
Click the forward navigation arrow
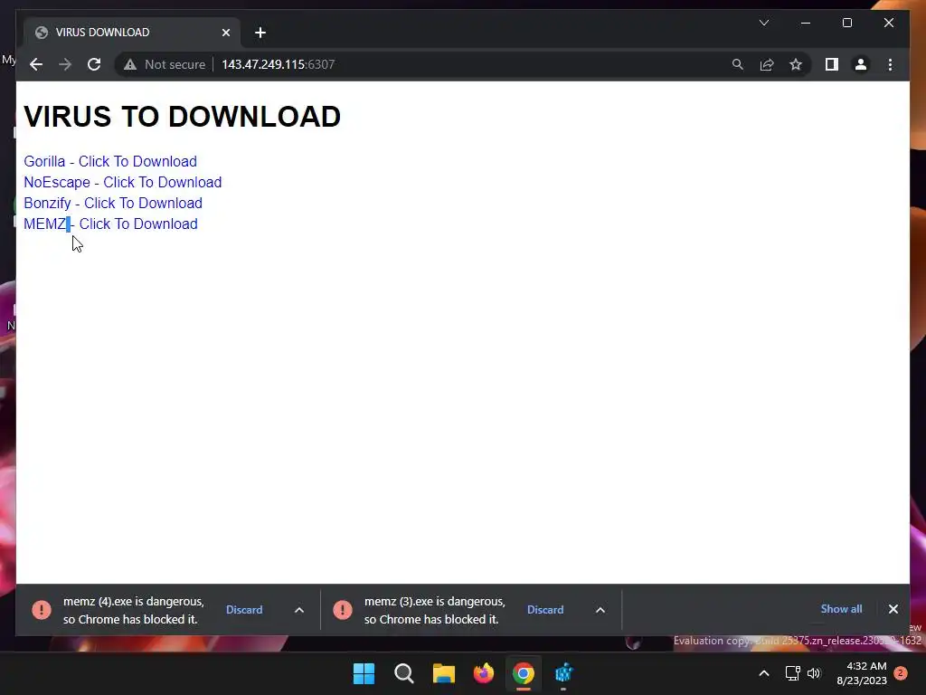click(x=65, y=64)
